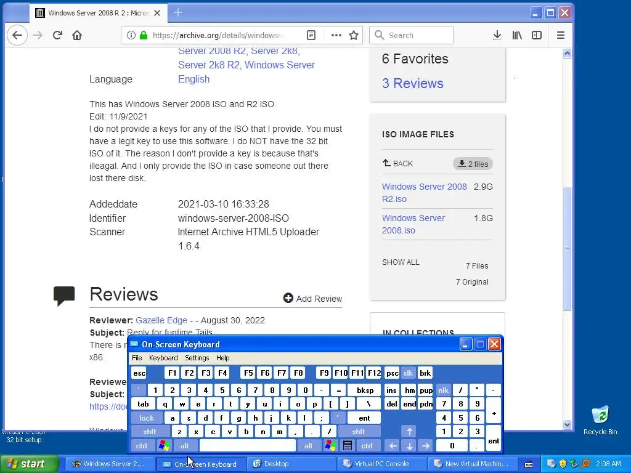631x473 pixels.
Task: Open Help menu in On-Screen Keyboard
Action: [222, 358]
